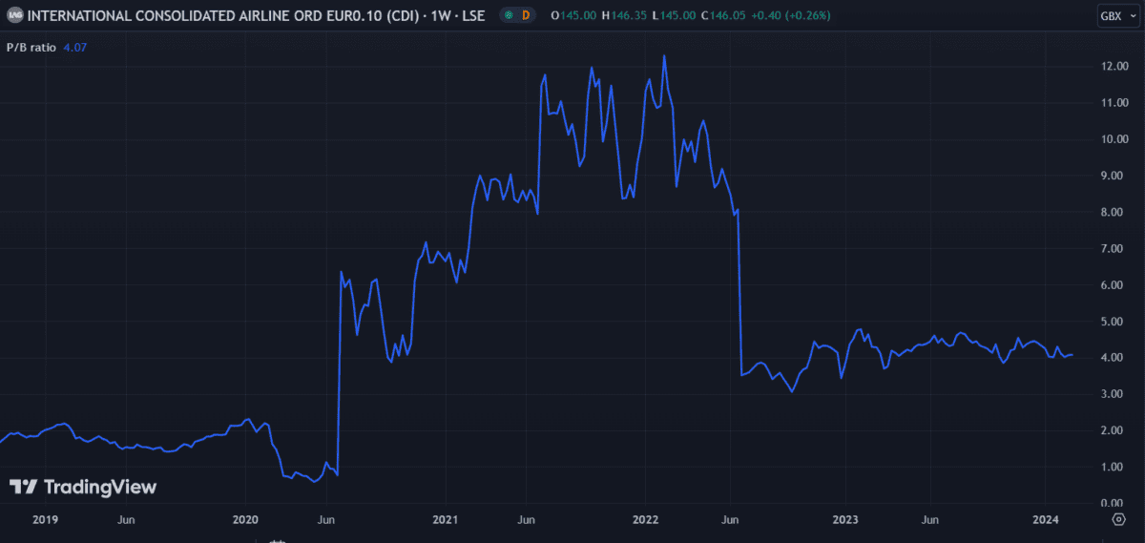Click the 2023 label on time axis
The image size is (1145, 543).
845,519
